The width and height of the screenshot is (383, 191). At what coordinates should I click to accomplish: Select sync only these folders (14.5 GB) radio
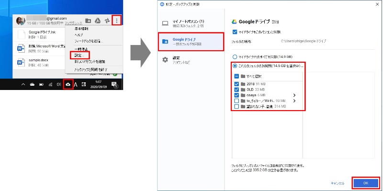235,66
